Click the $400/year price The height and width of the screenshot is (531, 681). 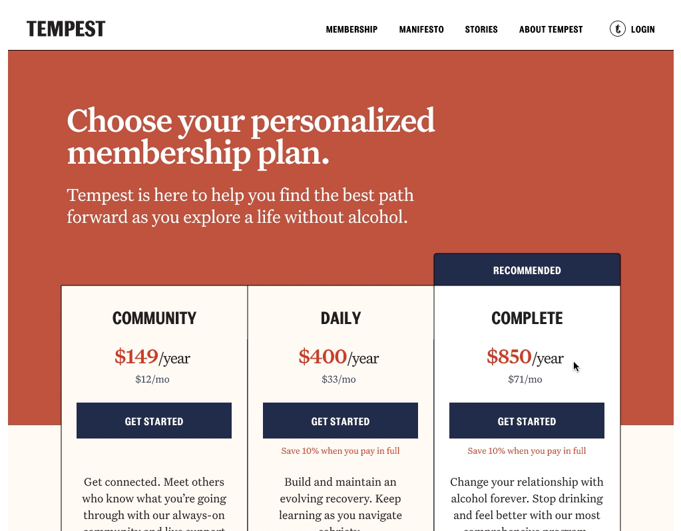point(339,357)
